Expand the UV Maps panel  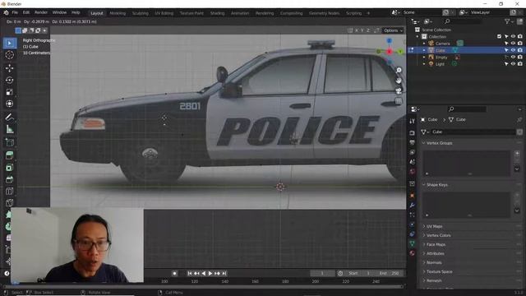(424, 226)
